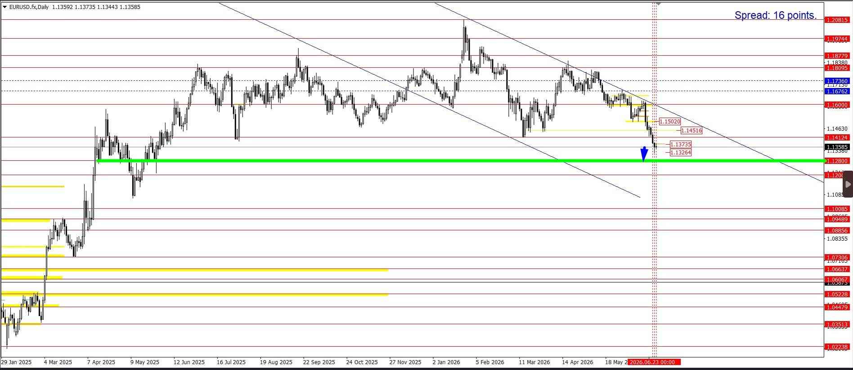The height and width of the screenshot is (370, 853).
Task: Click the blue 1.17360 price label
Action: click(837, 81)
